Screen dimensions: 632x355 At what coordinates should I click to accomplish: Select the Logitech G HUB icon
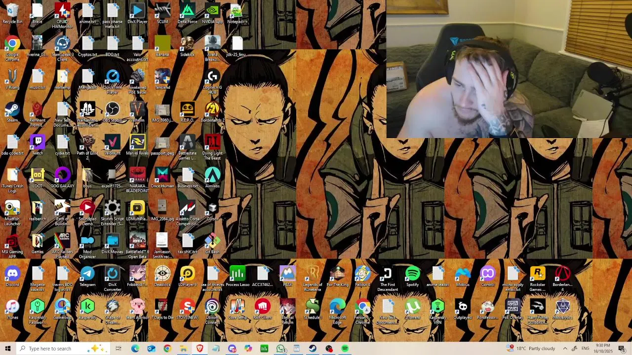(212, 82)
